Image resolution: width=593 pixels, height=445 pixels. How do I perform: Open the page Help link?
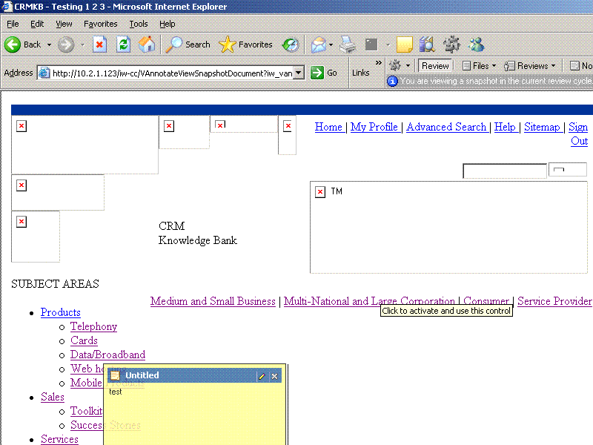click(x=505, y=127)
